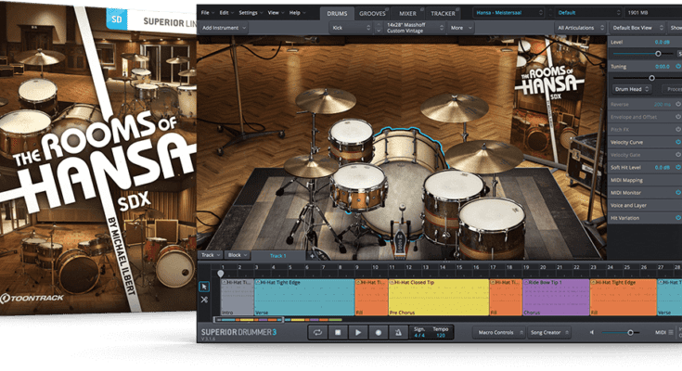Toggle the metronome icon

[x=399, y=331]
